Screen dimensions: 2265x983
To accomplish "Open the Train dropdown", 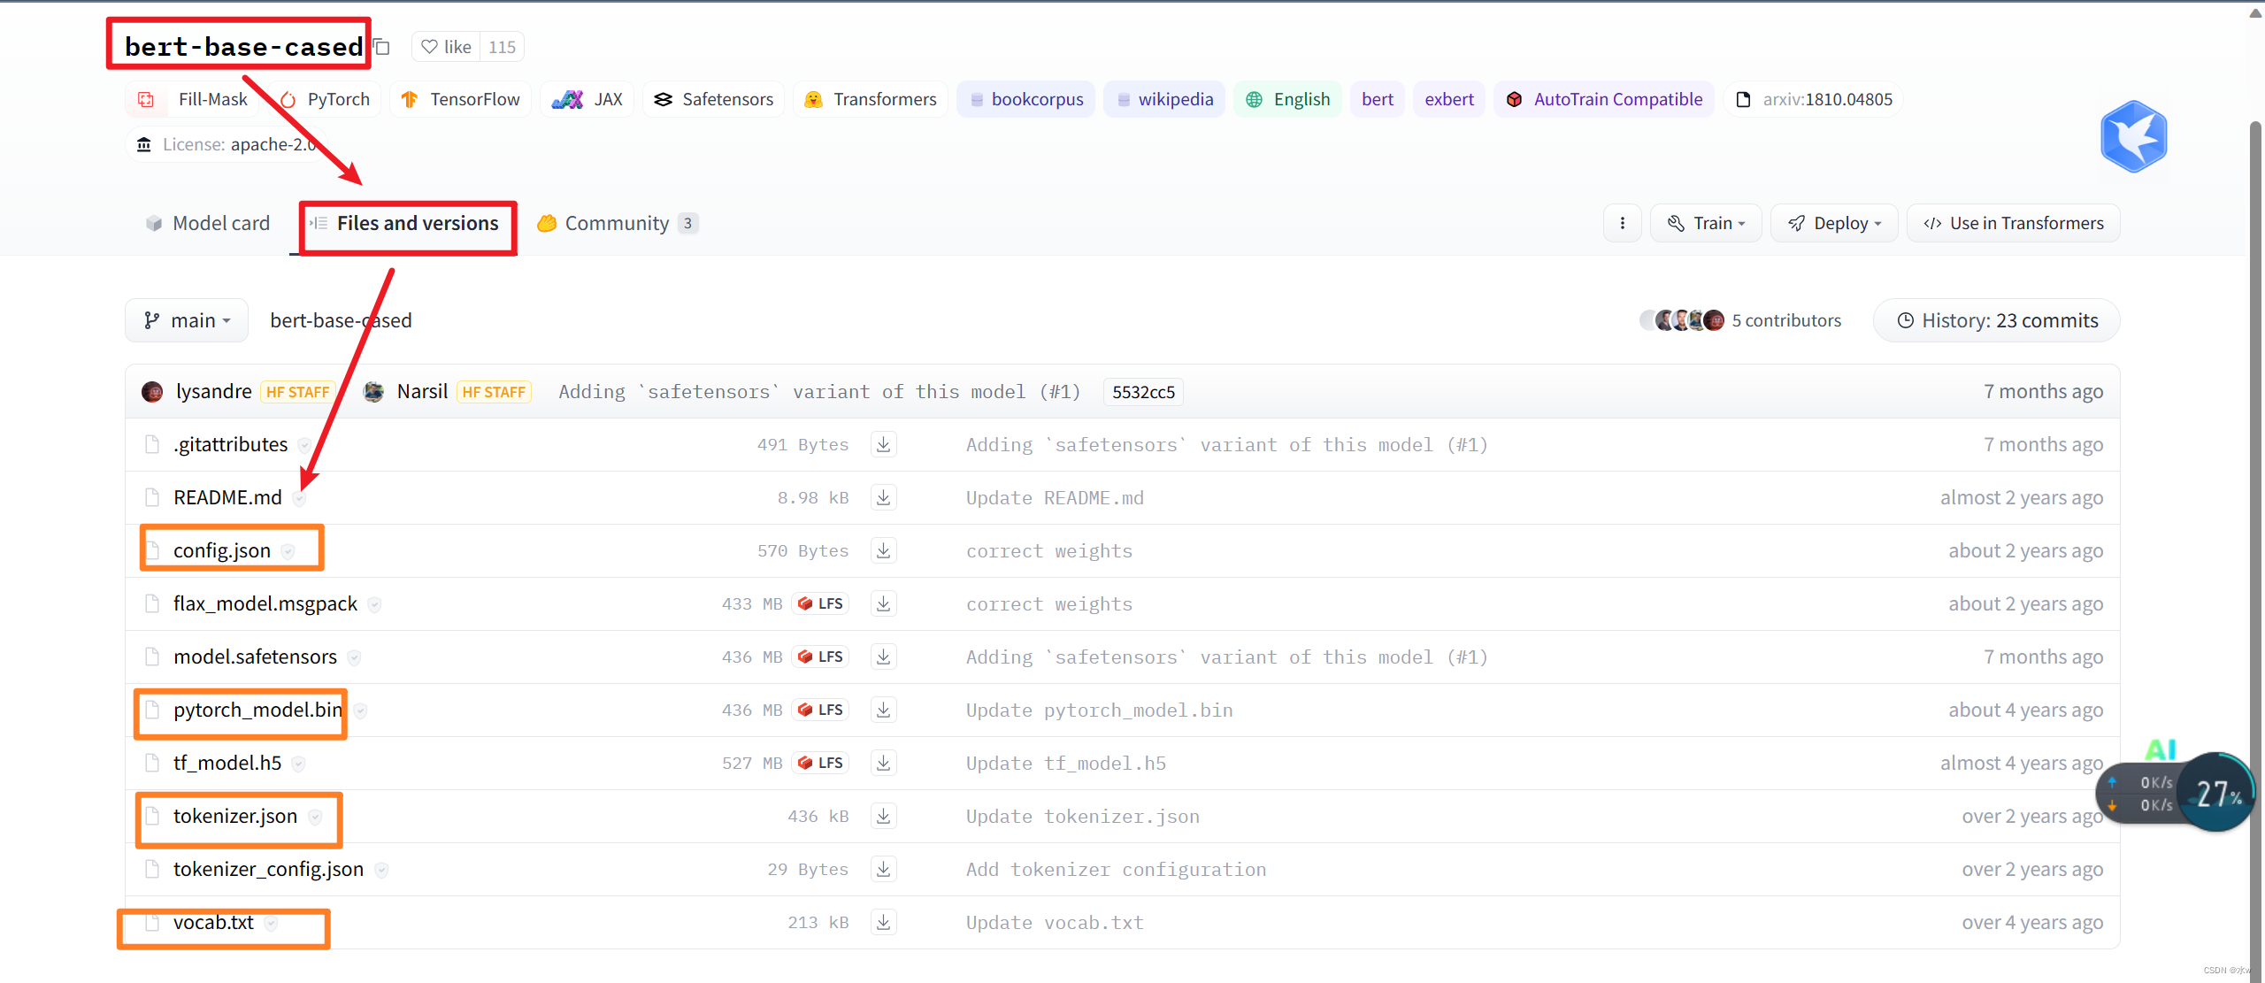I will tap(1706, 223).
